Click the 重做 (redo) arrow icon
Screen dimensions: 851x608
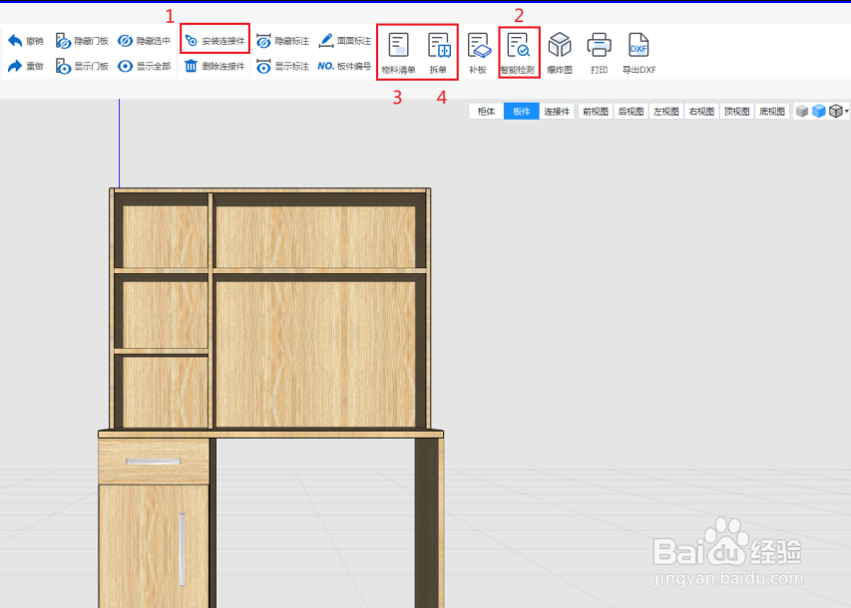point(15,66)
